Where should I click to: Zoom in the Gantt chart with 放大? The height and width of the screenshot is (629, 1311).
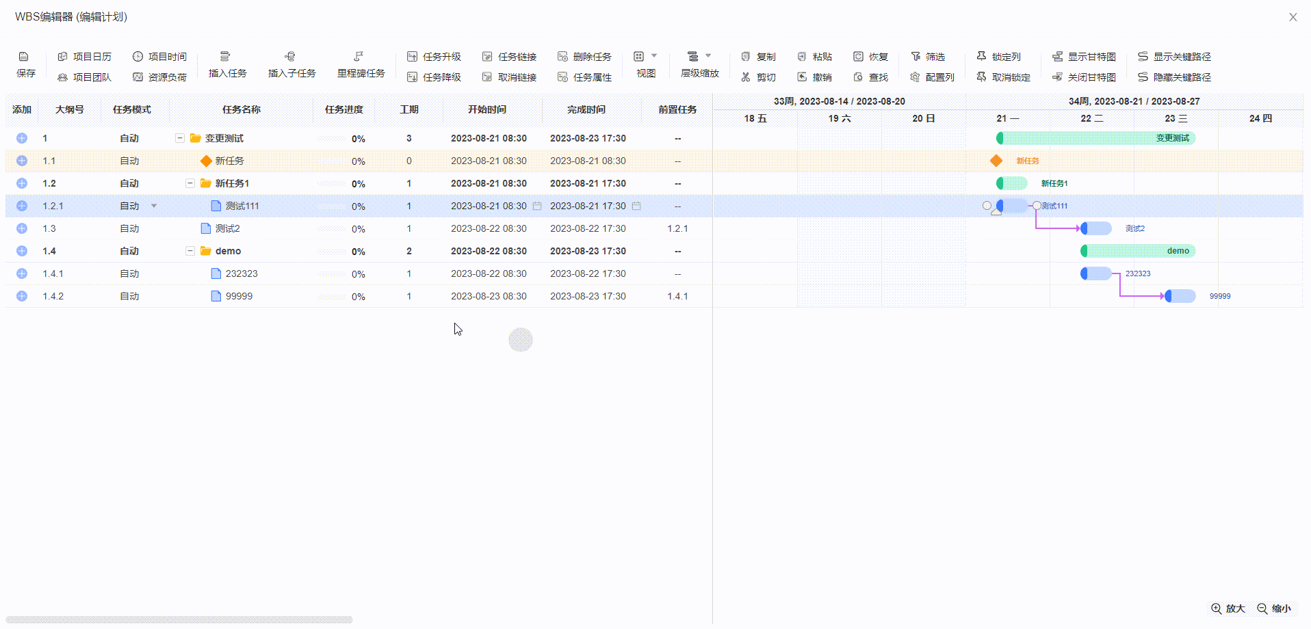pyautogui.click(x=1228, y=608)
